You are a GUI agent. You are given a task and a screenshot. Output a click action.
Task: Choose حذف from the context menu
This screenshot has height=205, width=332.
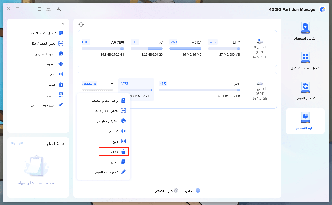click(114, 151)
